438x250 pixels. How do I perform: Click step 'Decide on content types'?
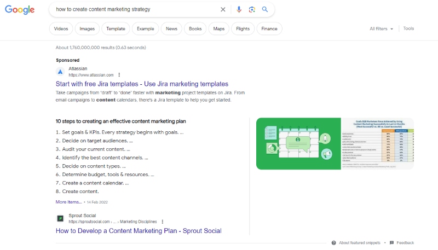click(x=94, y=166)
